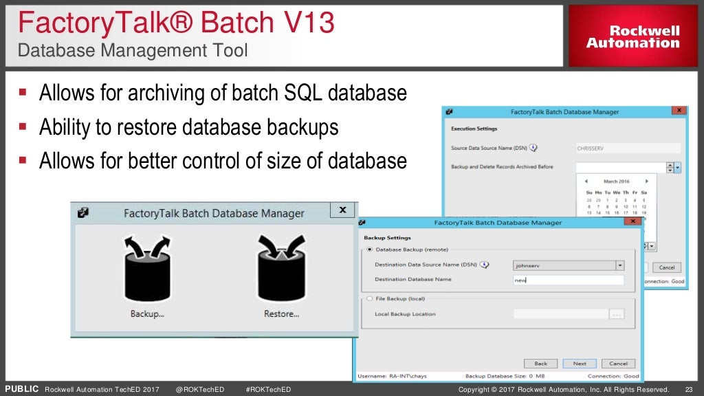Viewport: 704px width, 396px height.
Task: Click the Database Management Tool subtitle
Action: pos(133,50)
